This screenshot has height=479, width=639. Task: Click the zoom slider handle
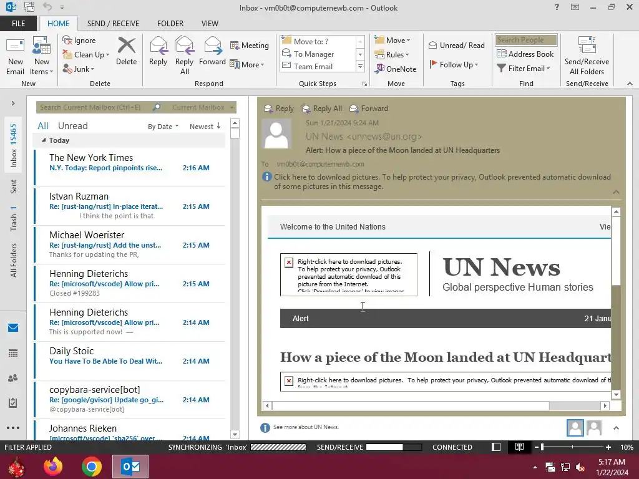[542, 447]
